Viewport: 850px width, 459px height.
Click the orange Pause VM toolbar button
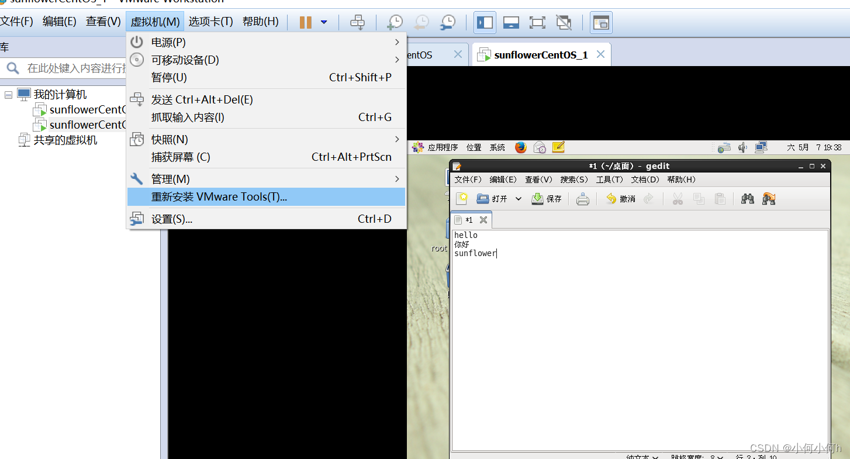(305, 22)
